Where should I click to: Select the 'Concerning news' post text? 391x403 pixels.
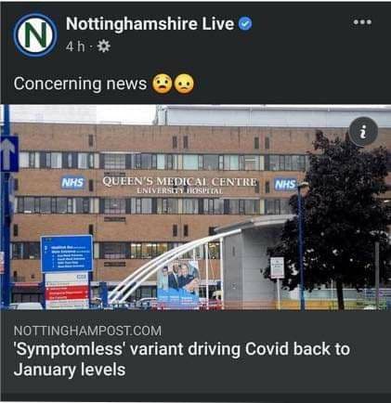click(x=80, y=84)
